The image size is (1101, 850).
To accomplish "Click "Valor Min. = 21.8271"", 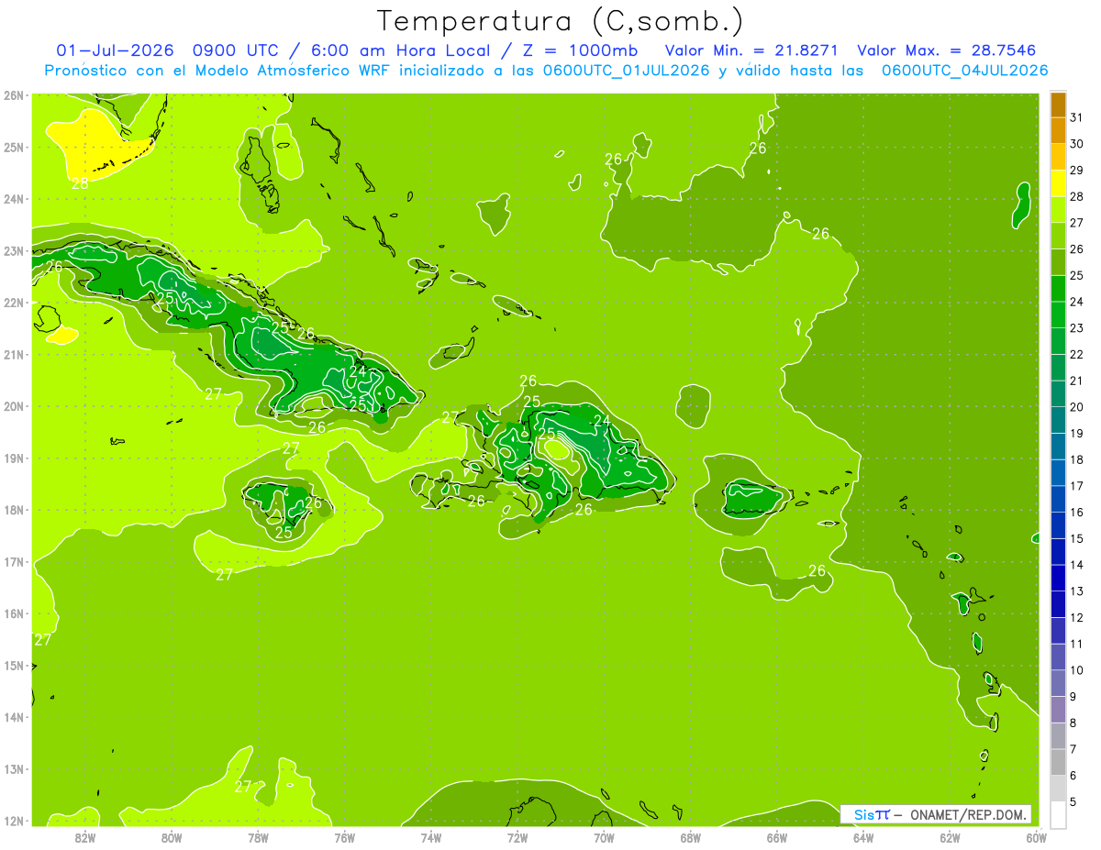I will (751, 50).
